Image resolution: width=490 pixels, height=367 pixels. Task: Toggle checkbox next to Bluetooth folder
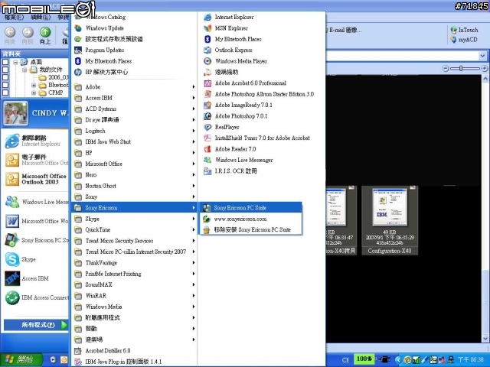pos(5,85)
